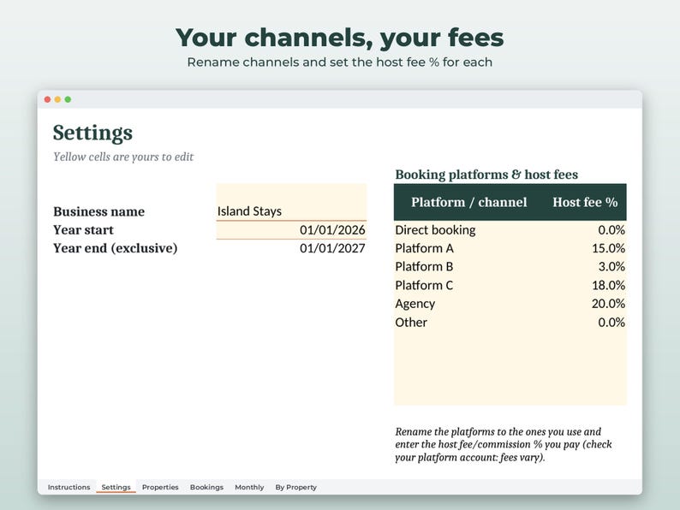Click the 'Rename the platforms' instruction note
The image size is (680, 510).
click(x=504, y=444)
